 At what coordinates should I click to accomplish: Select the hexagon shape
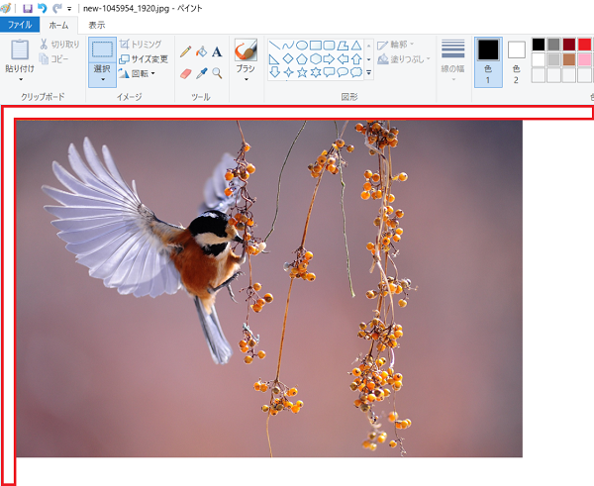(316, 59)
